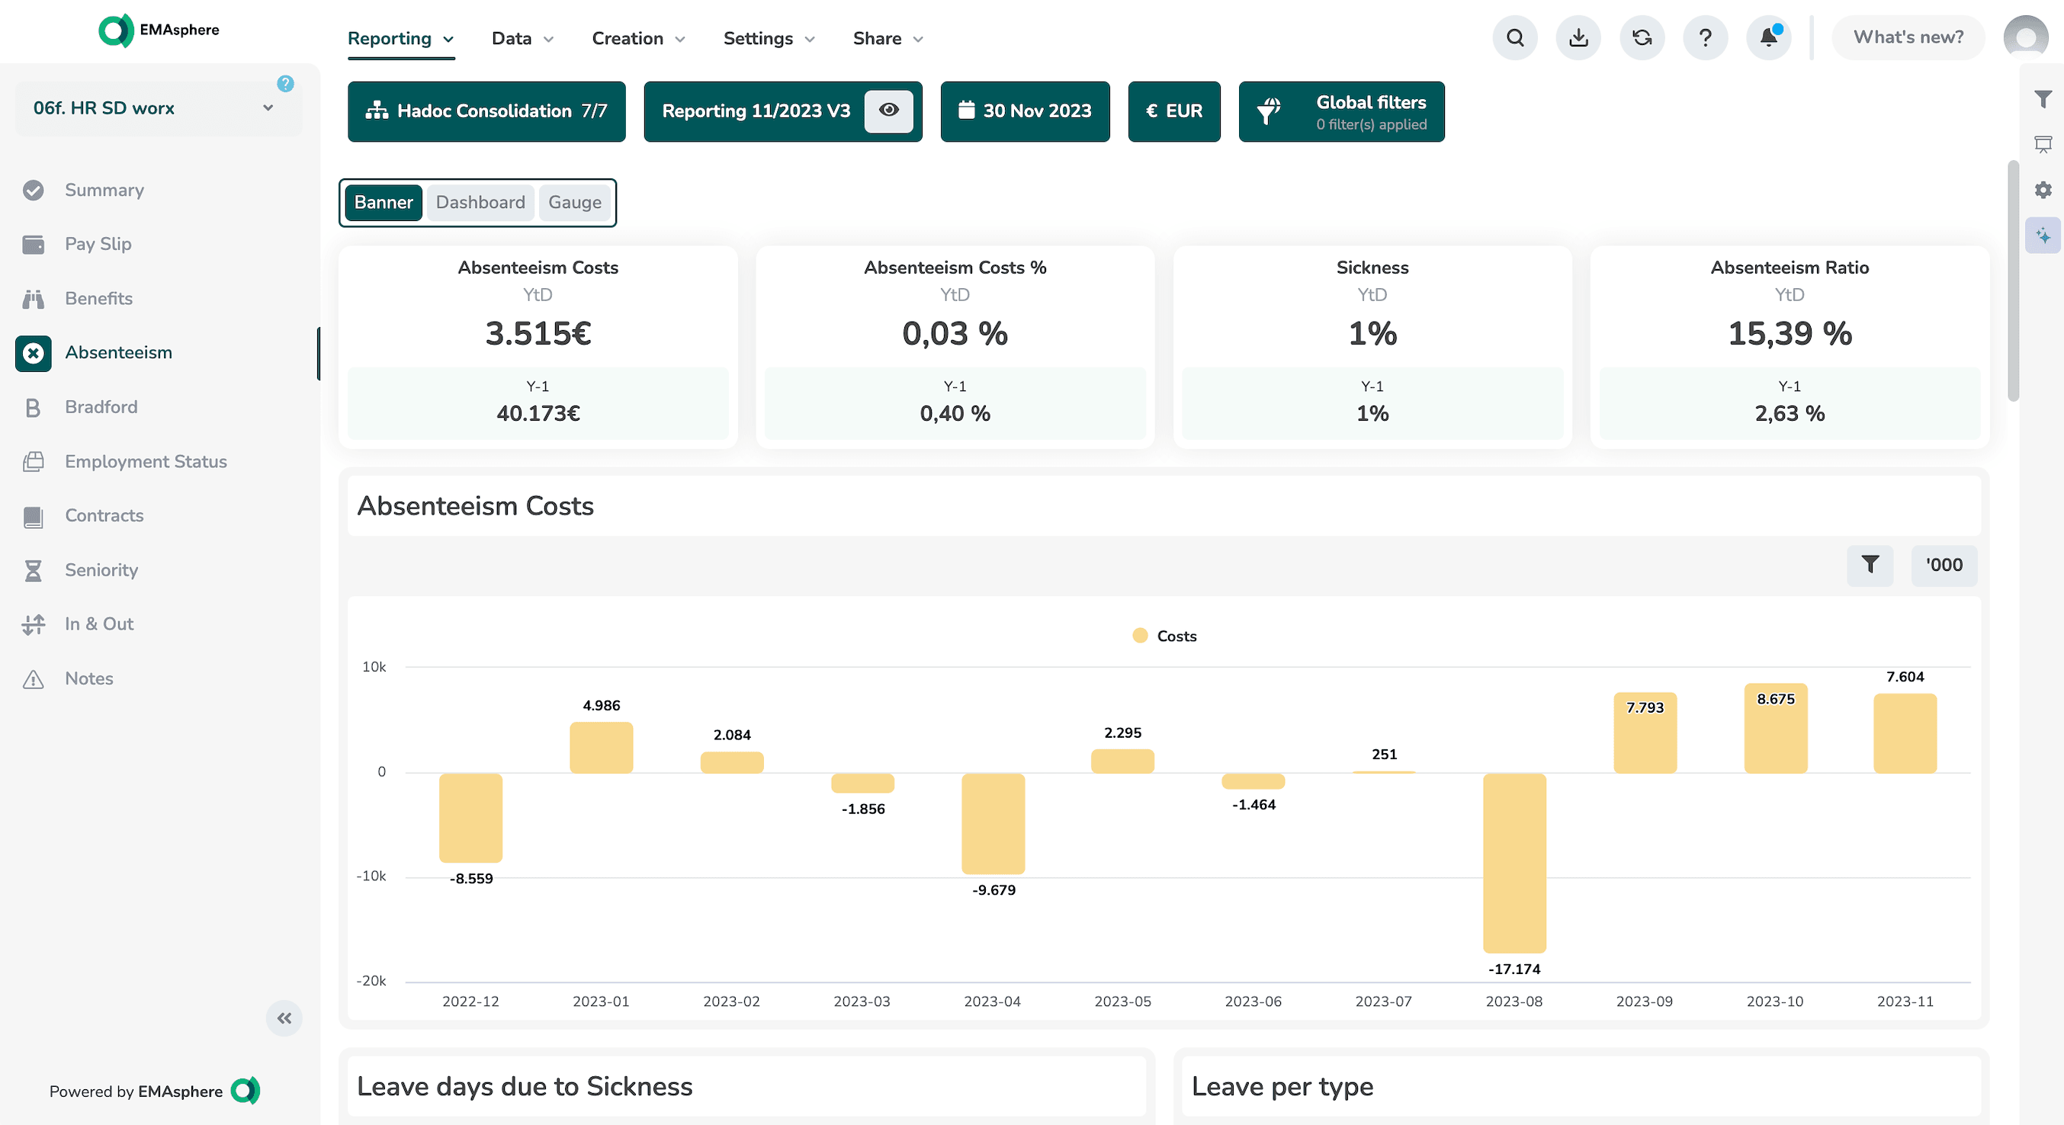Click the refresh sync icon
Image resolution: width=2064 pixels, height=1125 pixels.
click(x=1642, y=37)
